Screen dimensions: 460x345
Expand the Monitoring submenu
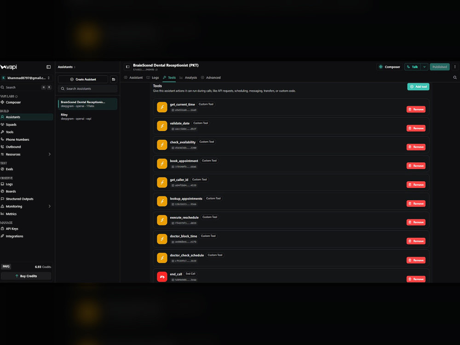[50, 206]
